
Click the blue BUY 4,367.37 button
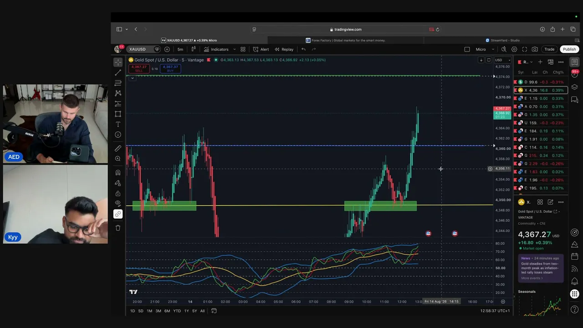pos(170,68)
